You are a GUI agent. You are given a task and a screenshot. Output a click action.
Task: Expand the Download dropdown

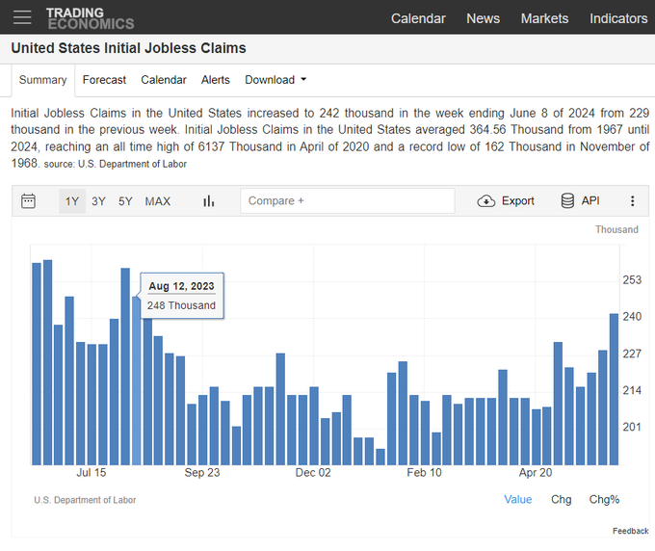click(275, 80)
